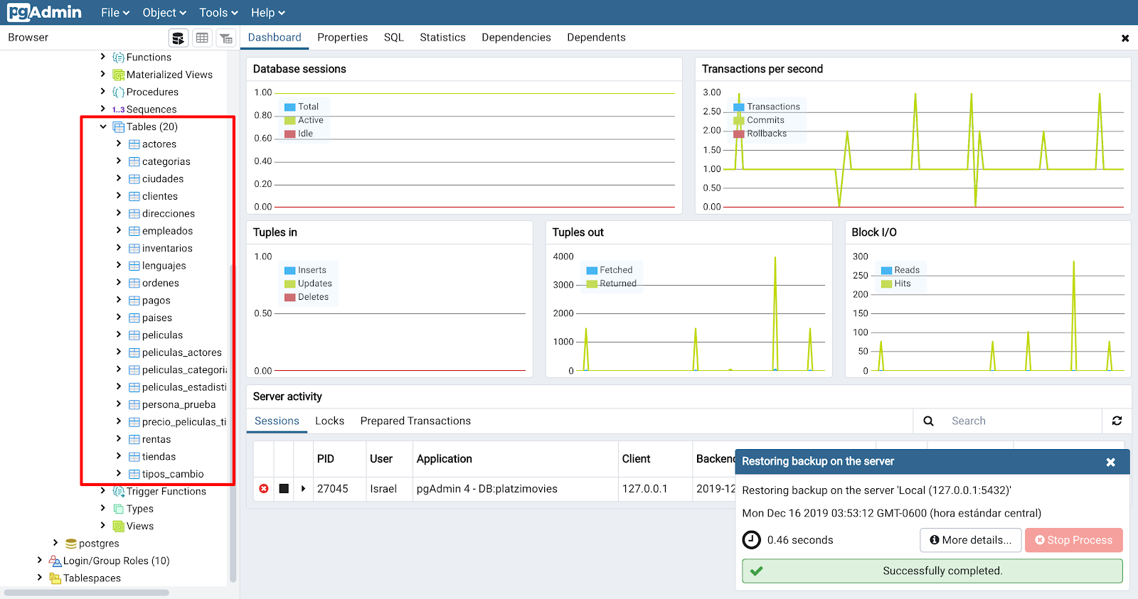Expand the rentas table node
Viewport: 1138px width, 599px height.
click(119, 438)
